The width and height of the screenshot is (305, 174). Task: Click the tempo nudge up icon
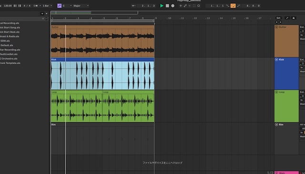pos(20,6)
